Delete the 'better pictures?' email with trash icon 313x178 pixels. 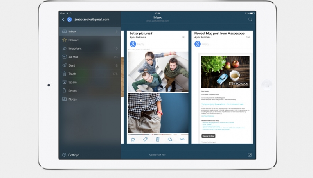158,139
